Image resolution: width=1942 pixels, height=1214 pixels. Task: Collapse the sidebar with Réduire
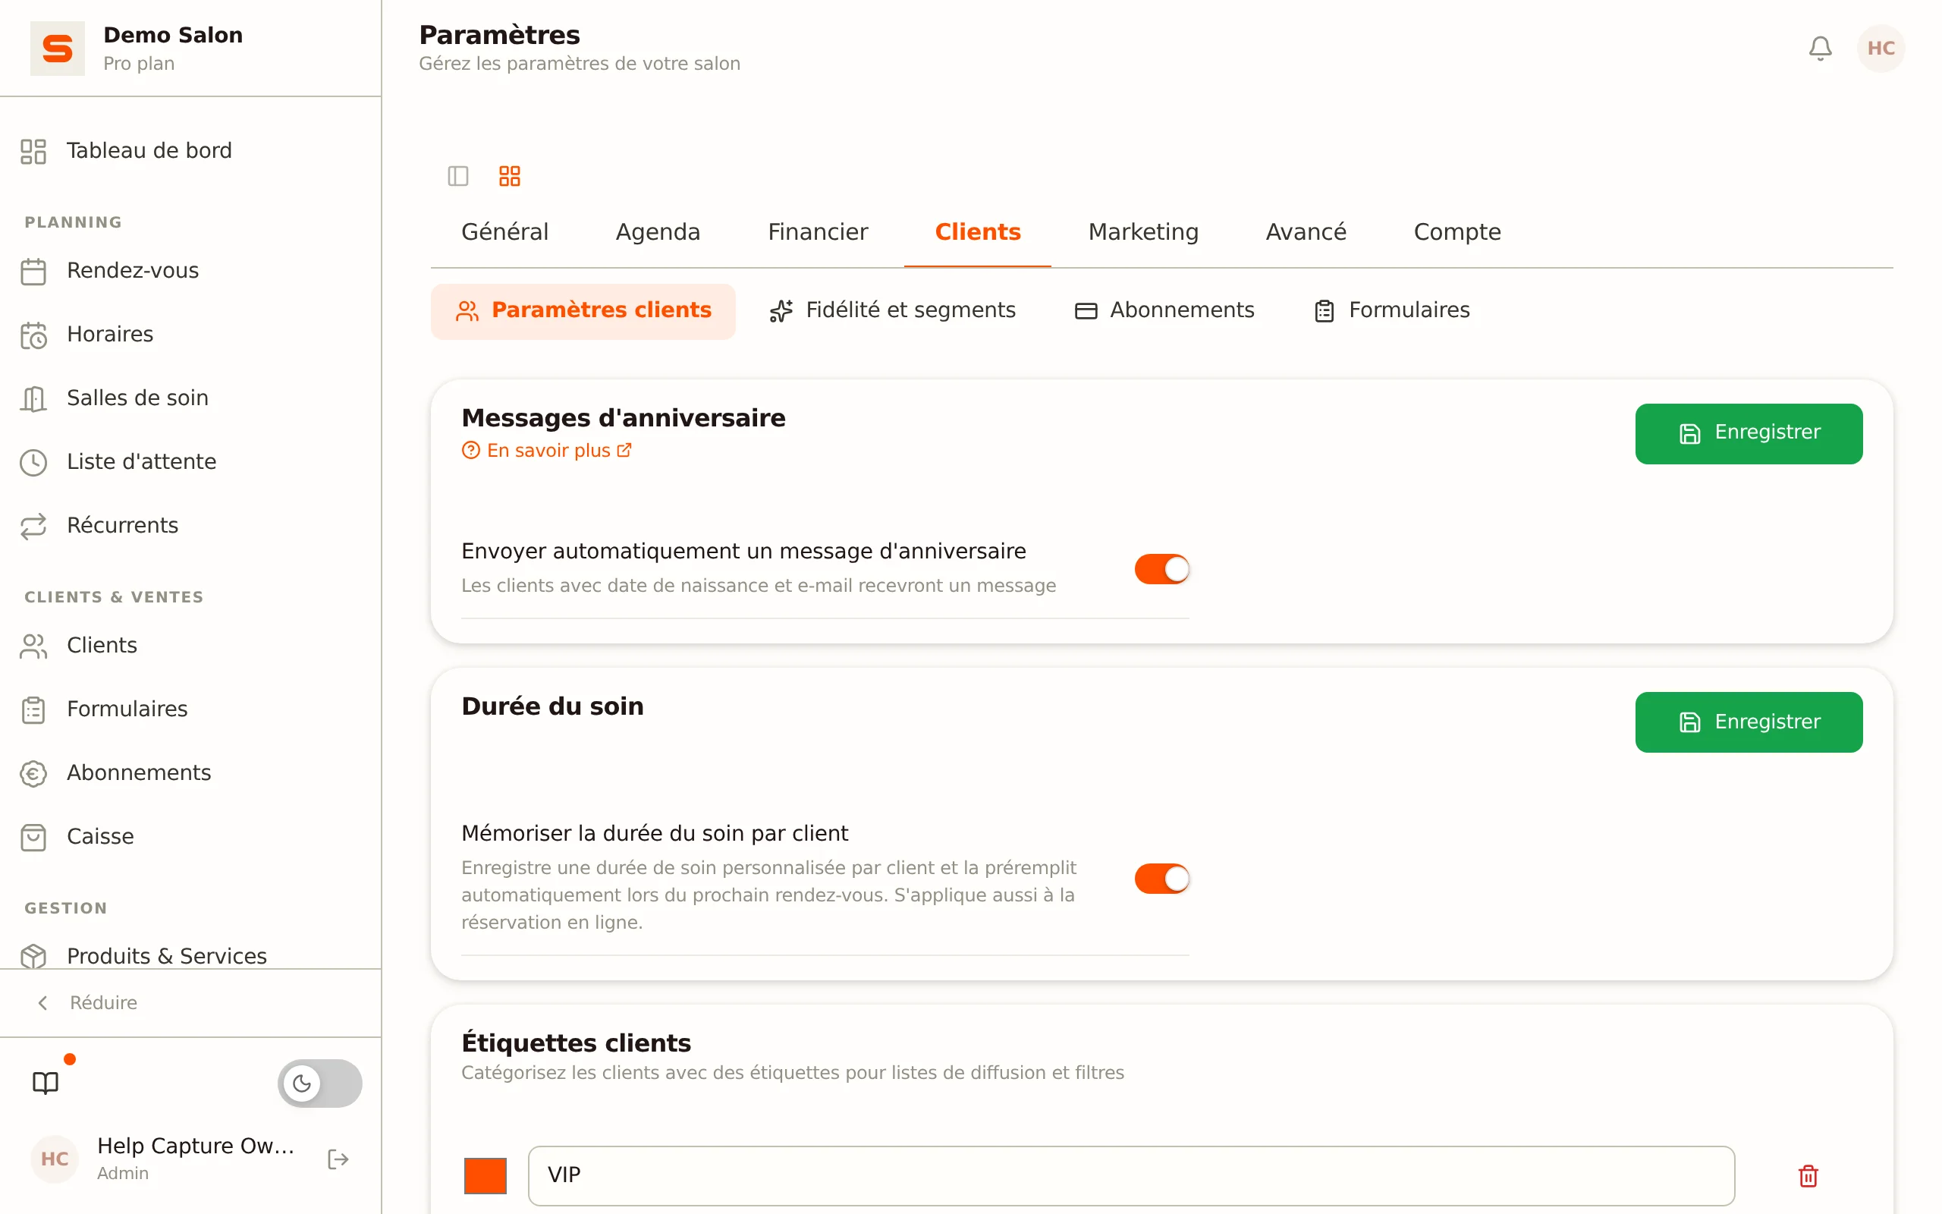pyautogui.click(x=88, y=1003)
